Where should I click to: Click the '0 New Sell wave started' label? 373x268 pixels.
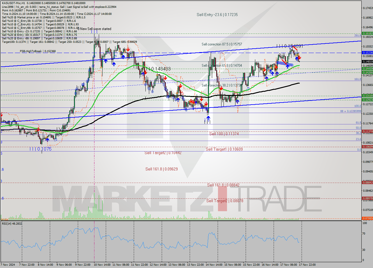94,29
